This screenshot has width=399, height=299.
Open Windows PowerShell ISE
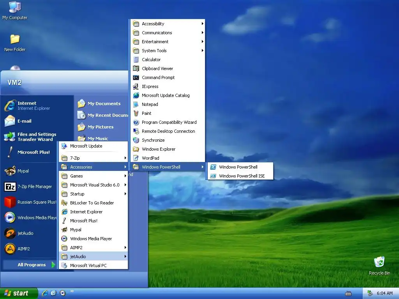[240, 176]
